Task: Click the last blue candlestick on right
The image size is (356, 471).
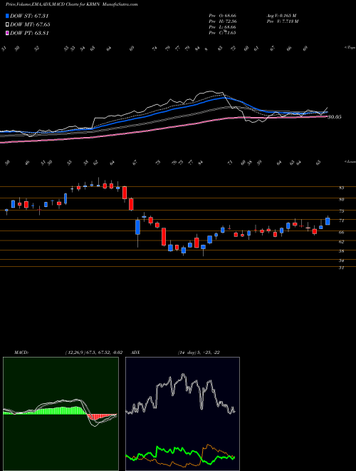Action: tap(328, 221)
